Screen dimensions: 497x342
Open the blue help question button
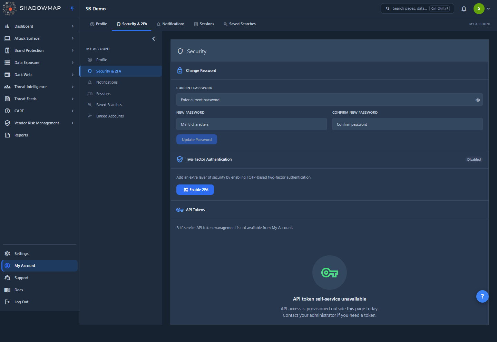pos(482,296)
